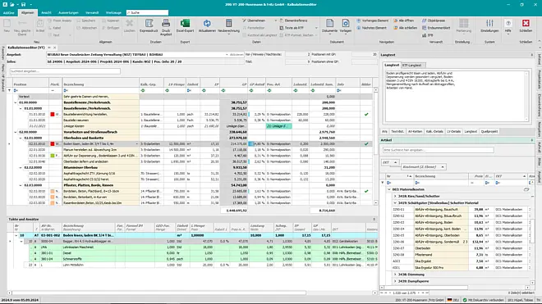Open EFB in Verwandt group
The image size is (542, 304).
point(428,35)
